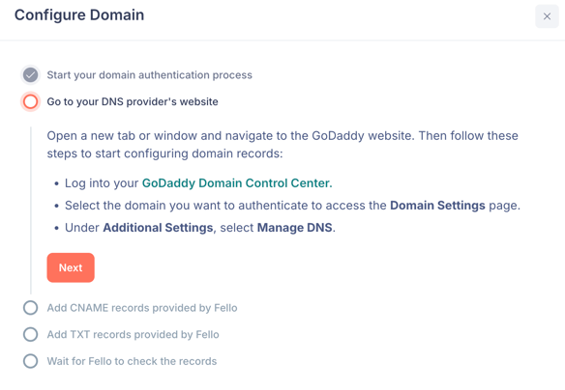Click the bold 'Domain Settings' text
The height and width of the screenshot is (390, 565).
coord(437,206)
